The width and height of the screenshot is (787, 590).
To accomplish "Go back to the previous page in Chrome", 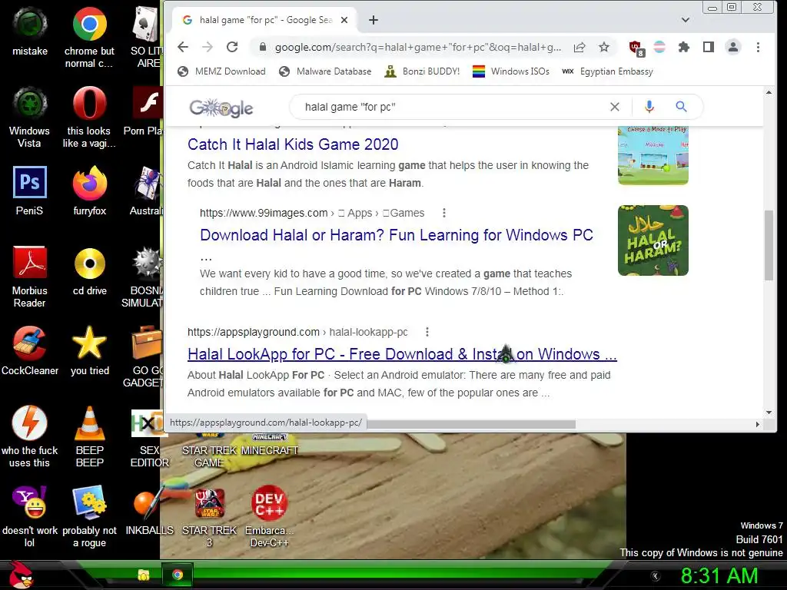I will click(183, 47).
